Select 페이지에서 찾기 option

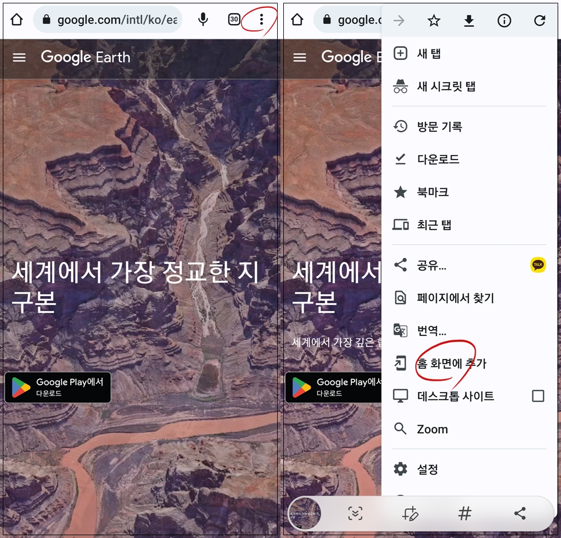469,298
